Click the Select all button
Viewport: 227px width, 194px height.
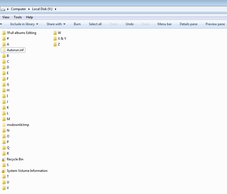click(x=95, y=24)
